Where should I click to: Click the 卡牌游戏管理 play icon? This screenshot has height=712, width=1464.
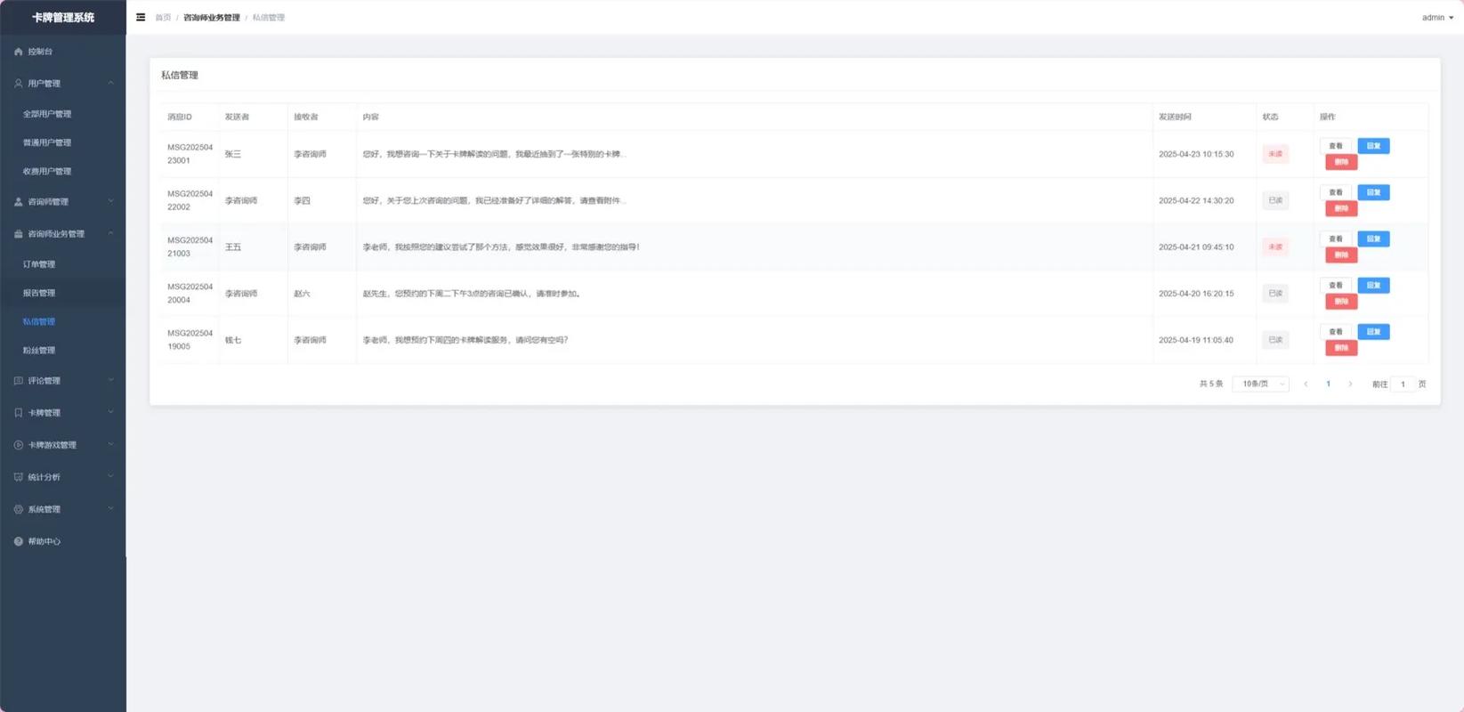19,445
